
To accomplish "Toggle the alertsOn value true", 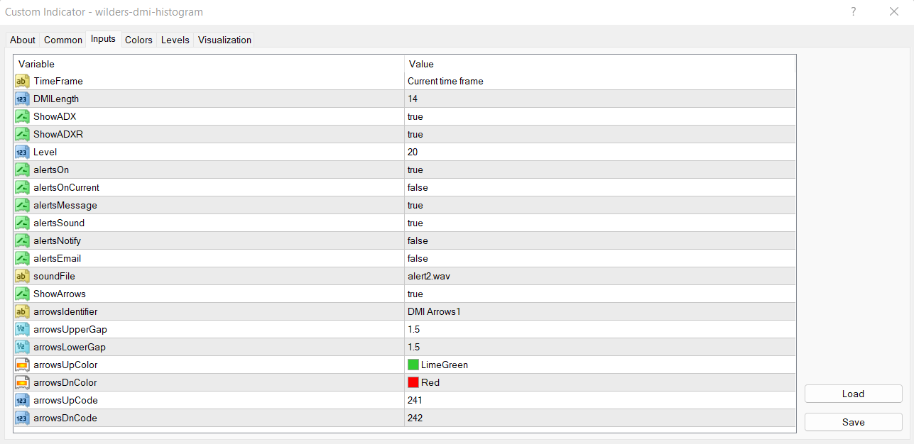I will pos(415,170).
